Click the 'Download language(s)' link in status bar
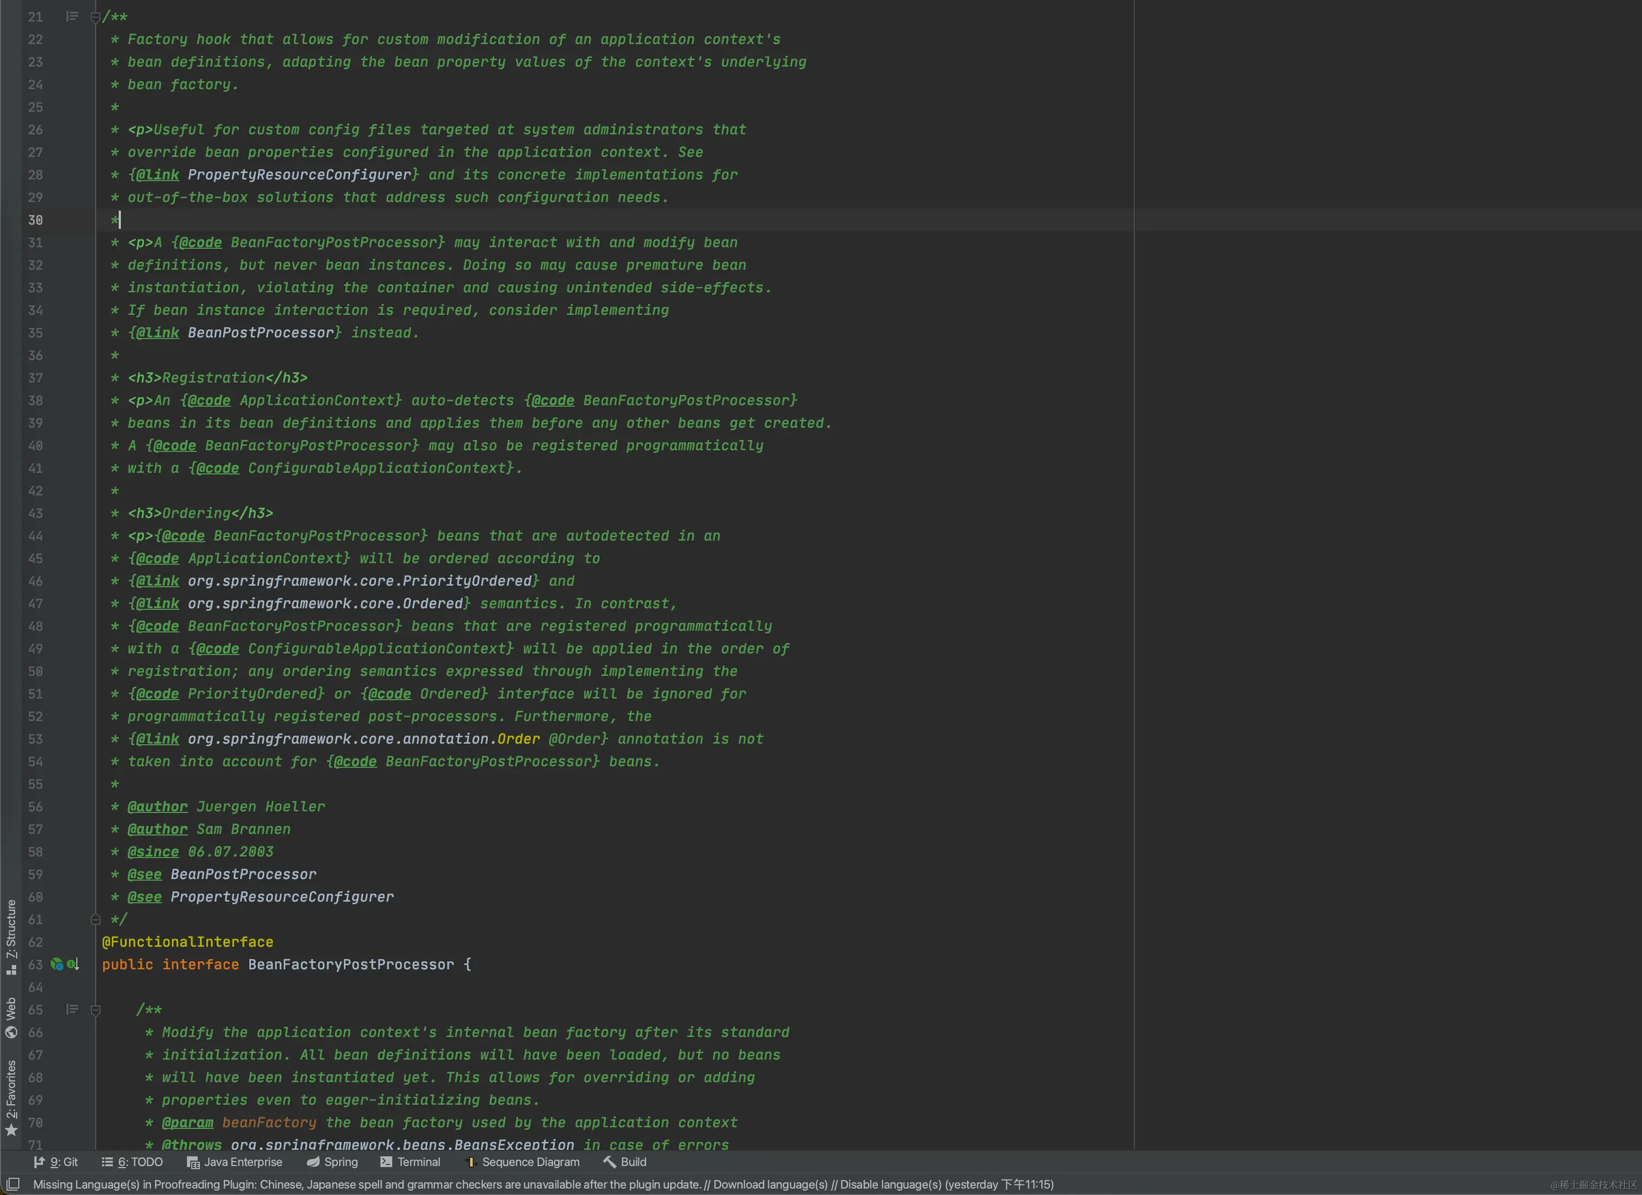This screenshot has width=1642, height=1195. tap(771, 1185)
